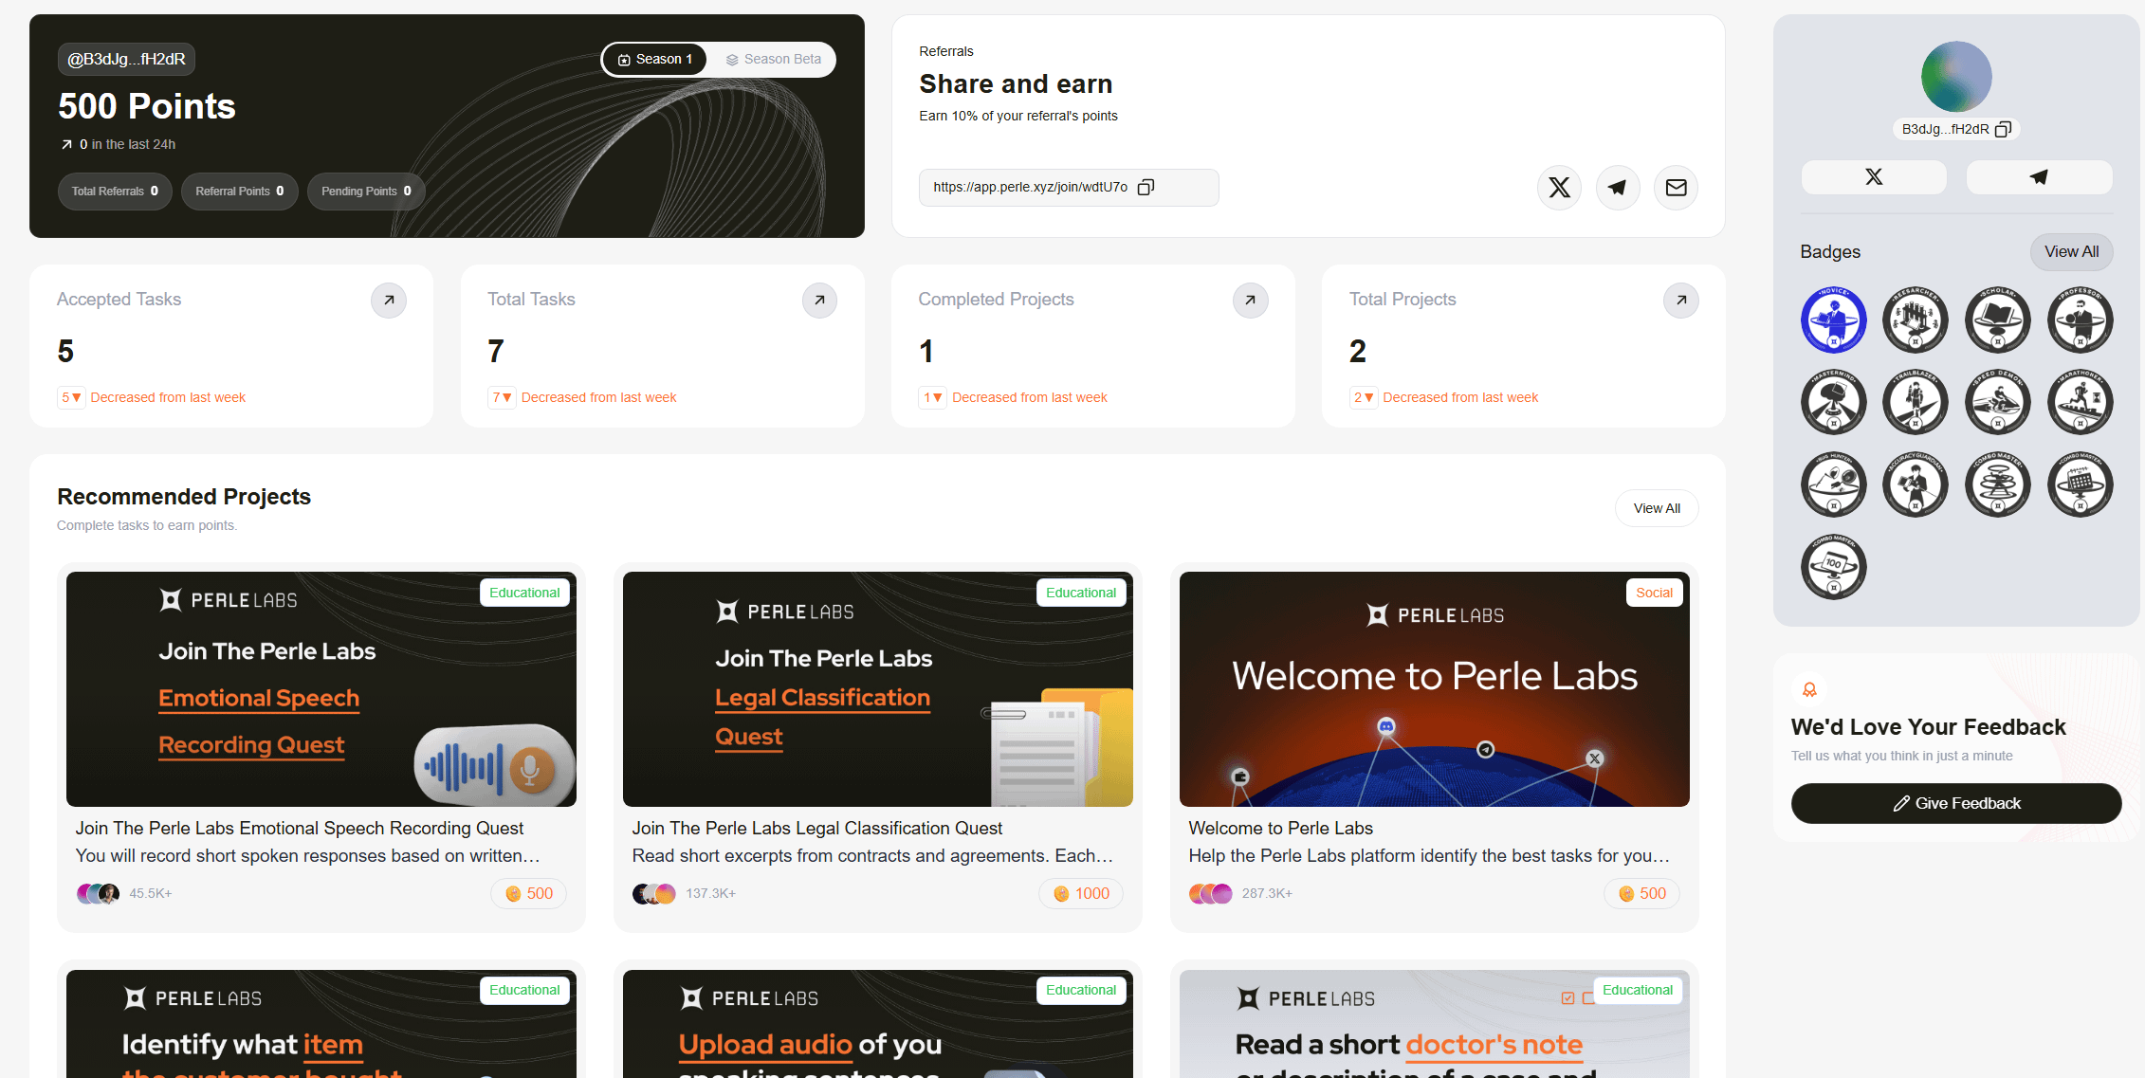
Task: View all badges
Action: pos(2071,252)
